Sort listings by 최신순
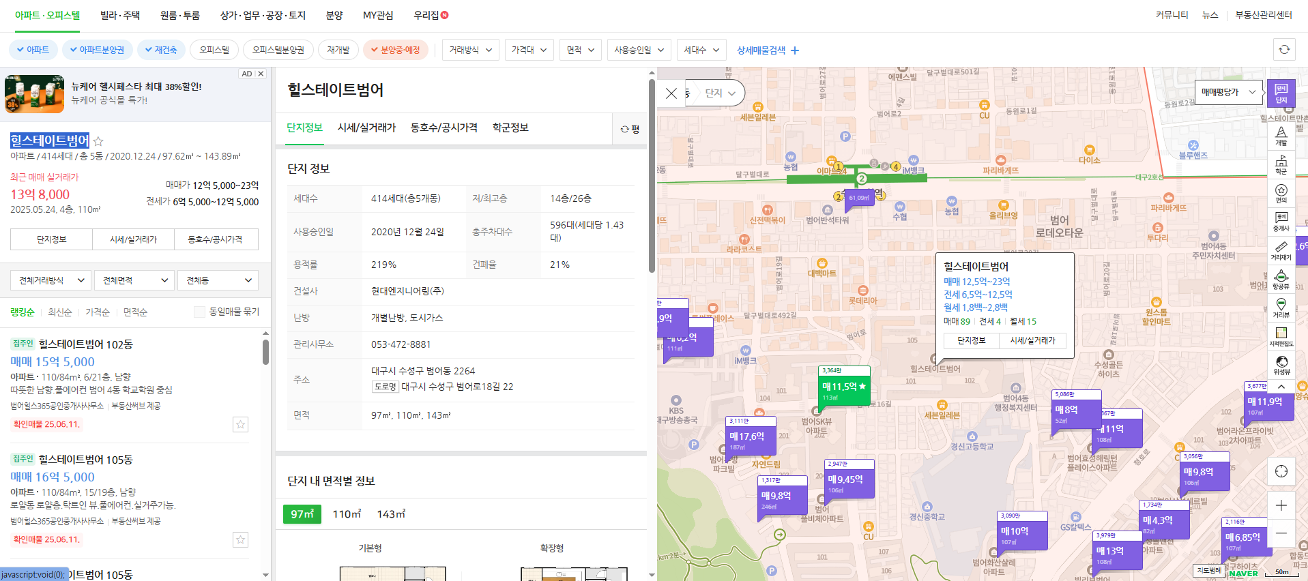The width and height of the screenshot is (1308, 581). click(60, 312)
